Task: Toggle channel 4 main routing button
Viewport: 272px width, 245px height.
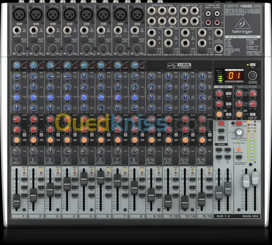Action: click(75, 195)
